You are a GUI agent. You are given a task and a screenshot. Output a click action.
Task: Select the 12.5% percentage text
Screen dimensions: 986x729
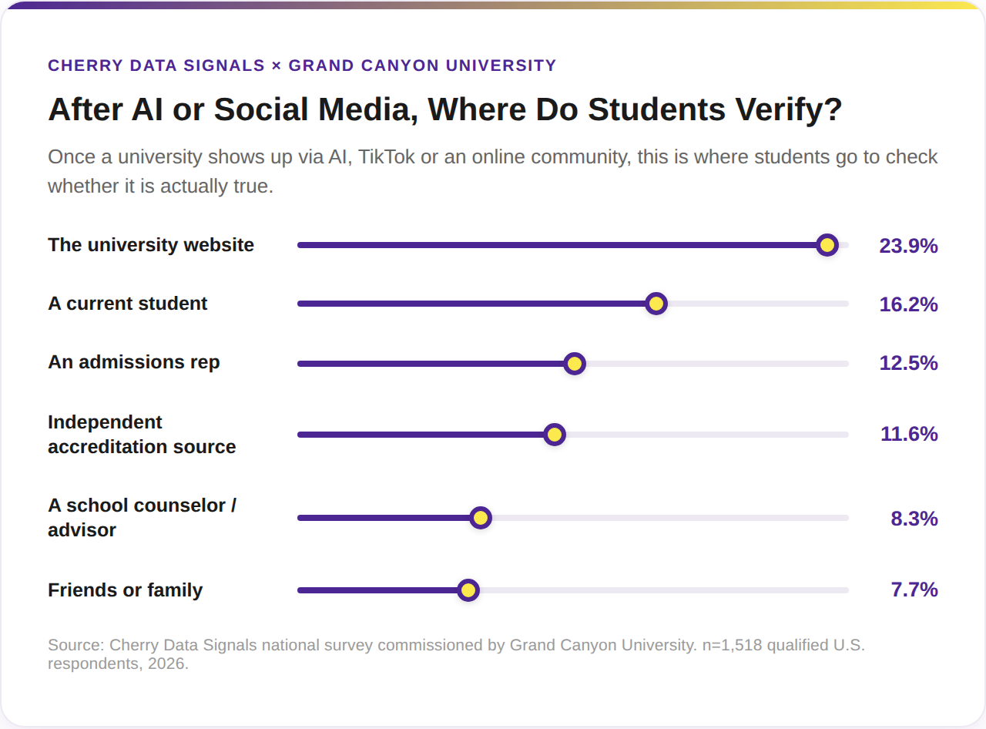pyautogui.click(x=908, y=363)
